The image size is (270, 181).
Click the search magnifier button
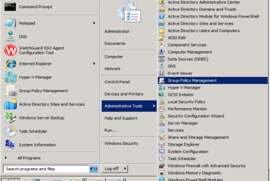(94, 169)
